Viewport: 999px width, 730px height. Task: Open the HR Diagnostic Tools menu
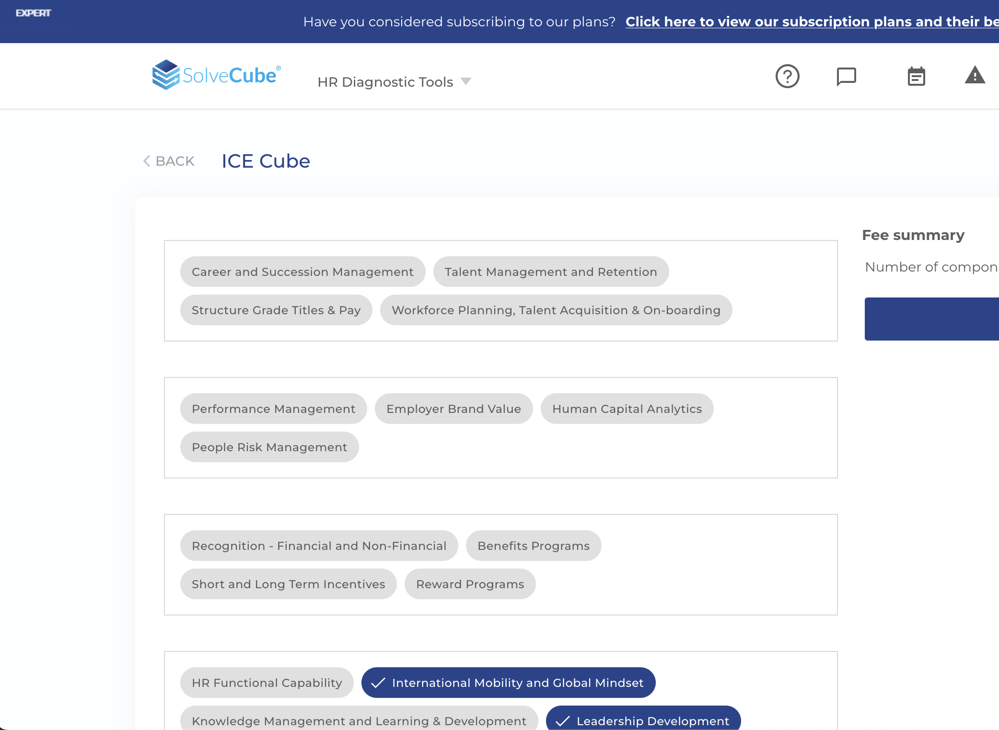tap(385, 82)
